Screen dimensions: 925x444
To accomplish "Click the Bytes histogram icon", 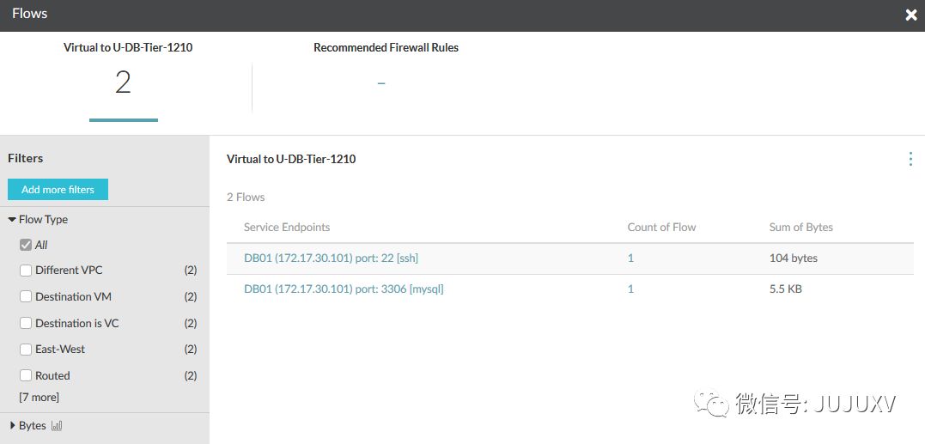I will click(58, 426).
